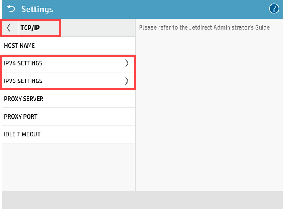Click the empty list area below IDLE TIMEOUT
The height and width of the screenshot is (209, 283).
pos(68,167)
